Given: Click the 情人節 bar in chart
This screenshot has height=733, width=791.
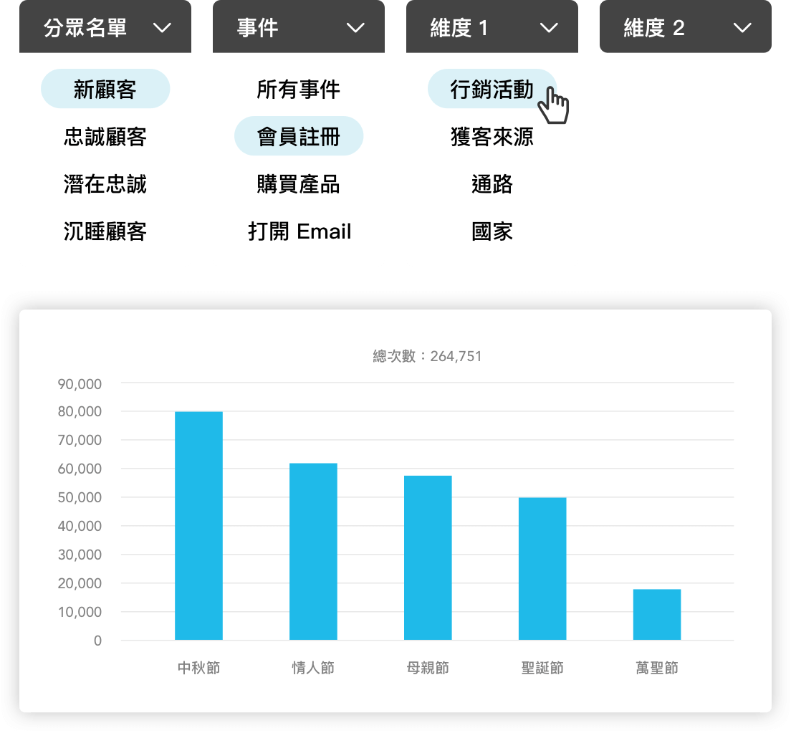Looking at the screenshot, I should point(313,551).
